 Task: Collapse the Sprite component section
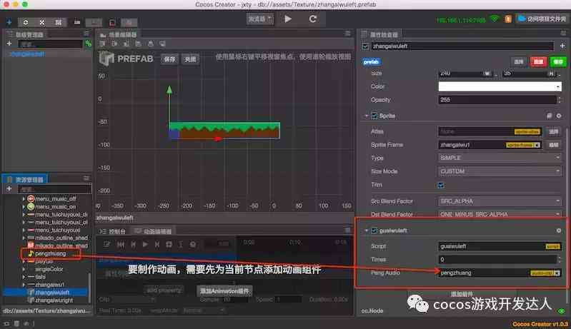pyautogui.click(x=367, y=116)
